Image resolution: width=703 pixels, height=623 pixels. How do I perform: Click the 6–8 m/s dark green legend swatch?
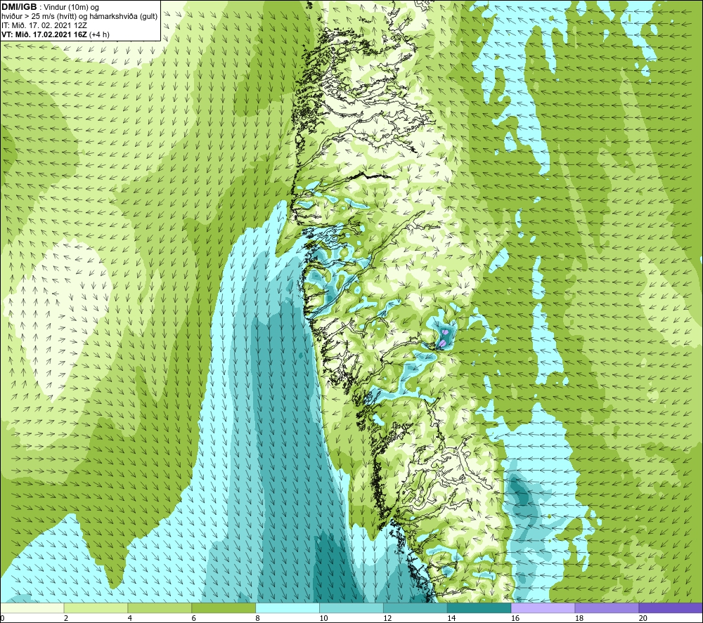224,608
